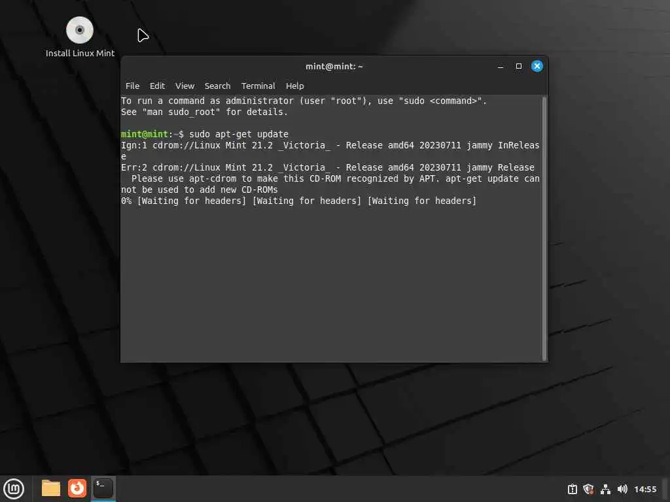Maximize the terminal window
This screenshot has width=670, height=502.
[x=519, y=66]
